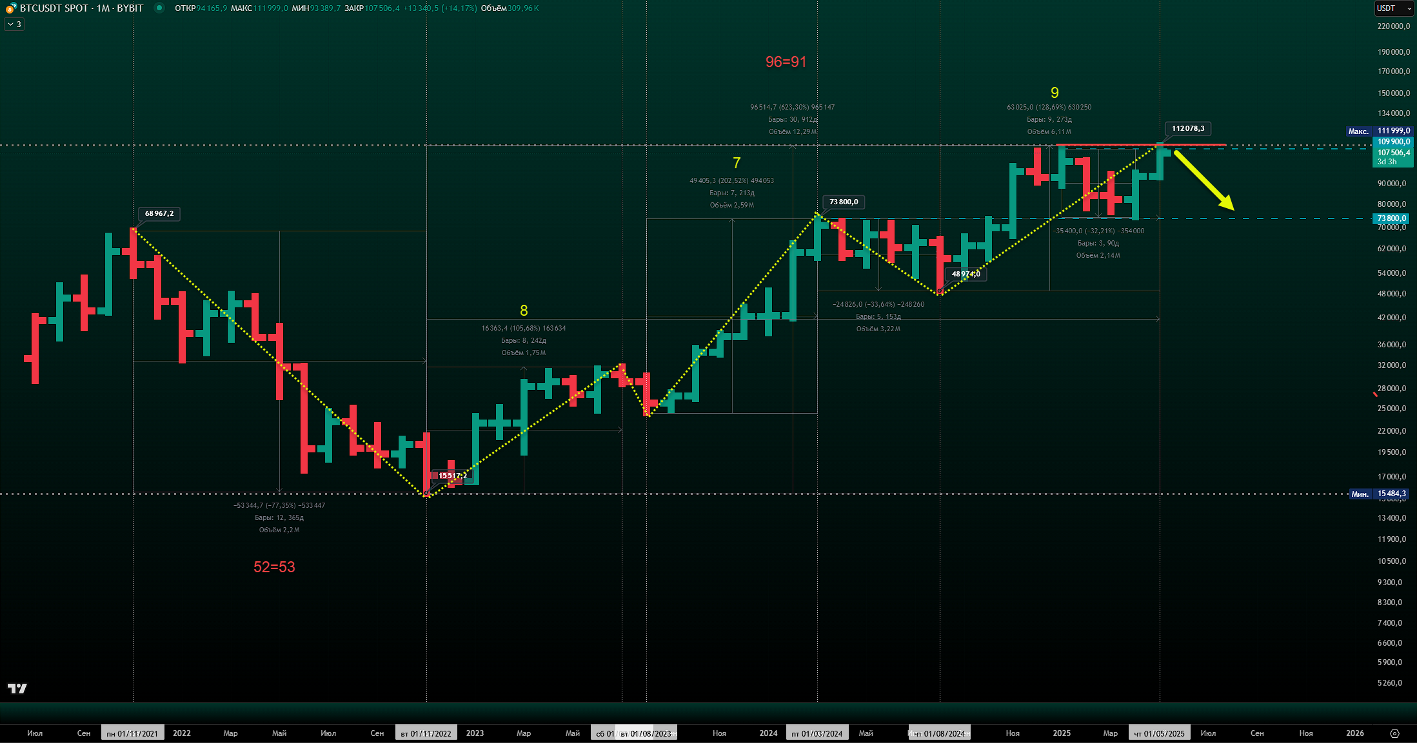Click the 73 800,0 teal axis price label
The image size is (1417, 743).
(x=1392, y=218)
